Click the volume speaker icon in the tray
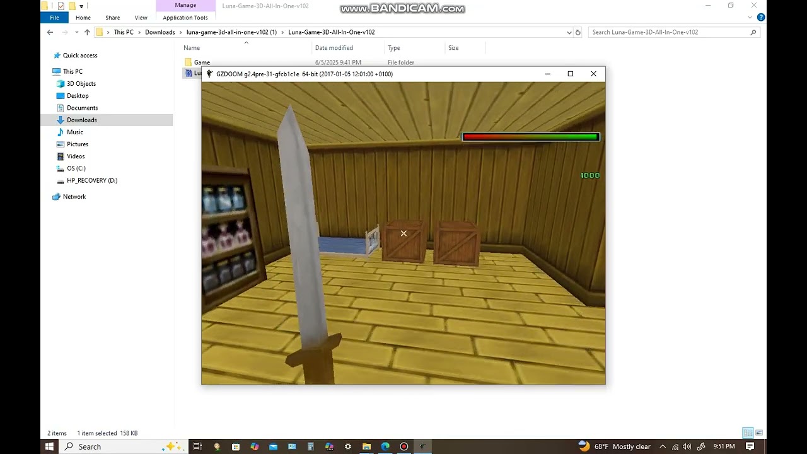 tap(687, 446)
